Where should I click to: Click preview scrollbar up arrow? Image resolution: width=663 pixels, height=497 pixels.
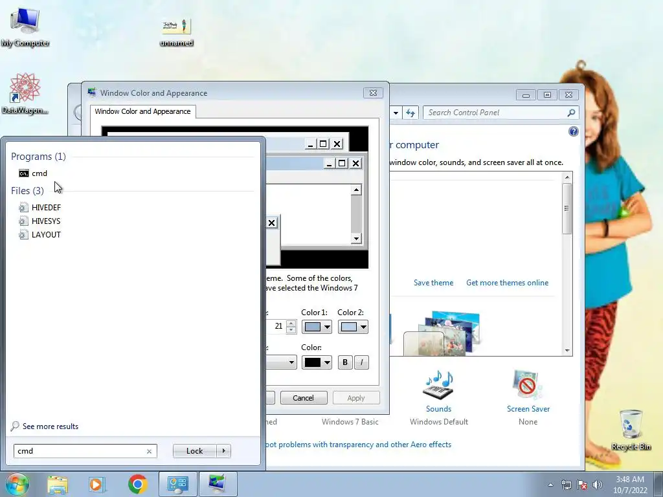[356, 190]
